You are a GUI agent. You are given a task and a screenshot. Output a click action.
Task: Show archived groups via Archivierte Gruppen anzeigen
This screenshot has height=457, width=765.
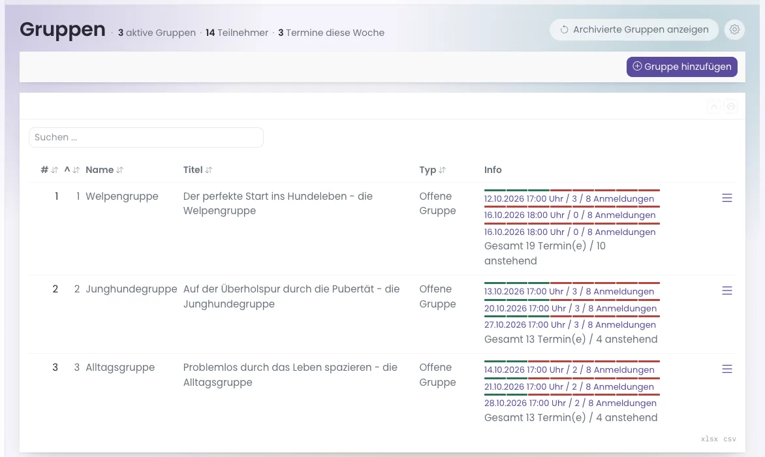click(634, 30)
